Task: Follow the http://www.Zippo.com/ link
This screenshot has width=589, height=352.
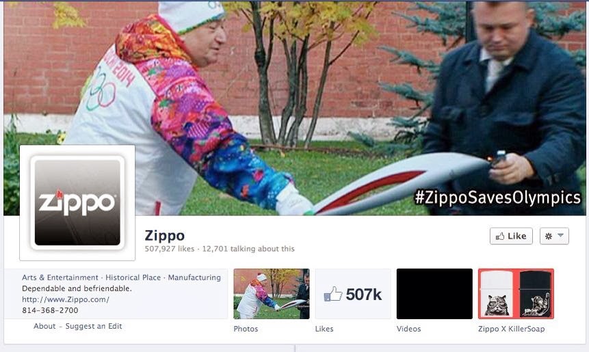Action: click(66, 299)
